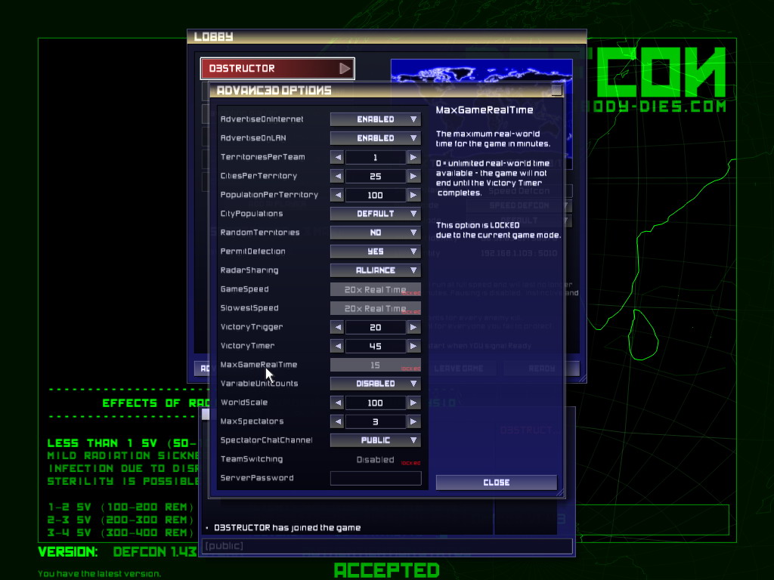Screen dimensions: 774x580
Task: Increase TerritoriesPerTeam with right arrow
Action: click(x=413, y=157)
